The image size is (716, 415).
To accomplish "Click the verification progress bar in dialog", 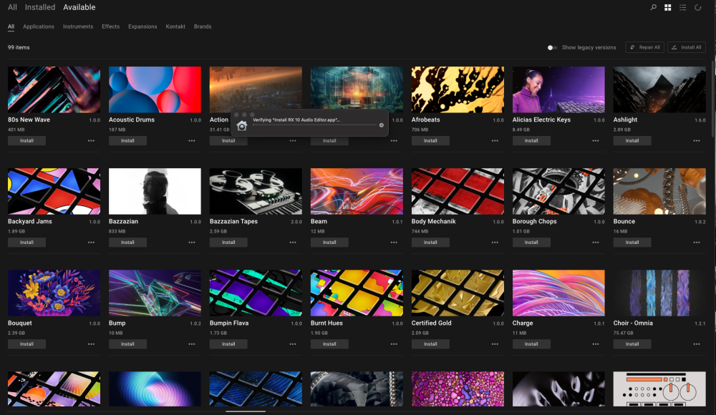I will tap(314, 125).
